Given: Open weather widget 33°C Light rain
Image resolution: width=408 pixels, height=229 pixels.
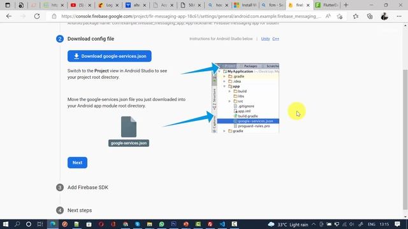Looking at the screenshot, I should click(x=288, y=225).
